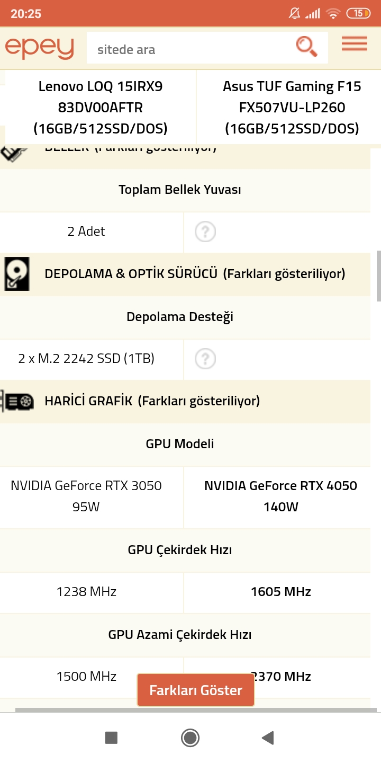This screenshot has width=381, height=763.
Task: Open the hamburger menu
Action: [354, 44]
